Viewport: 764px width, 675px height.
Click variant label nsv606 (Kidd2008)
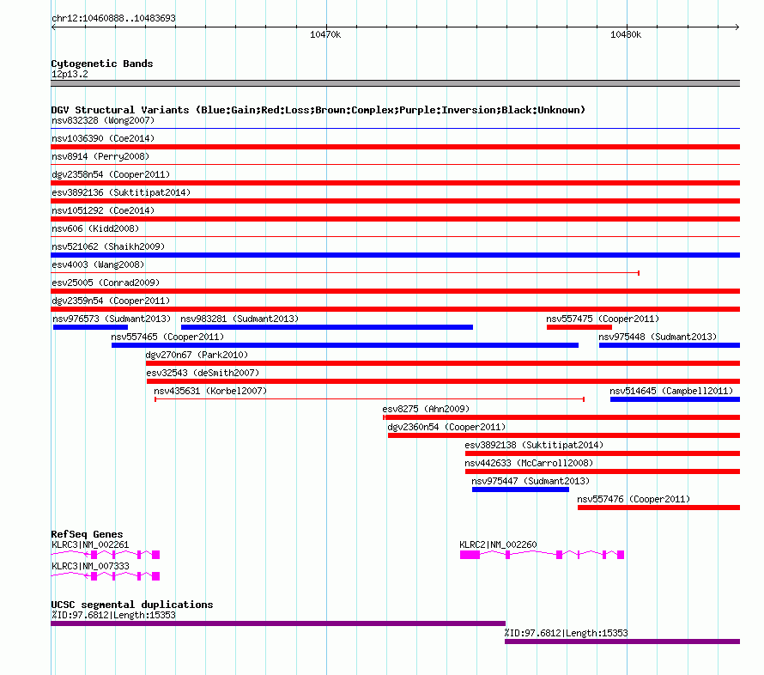click(95, 228)
